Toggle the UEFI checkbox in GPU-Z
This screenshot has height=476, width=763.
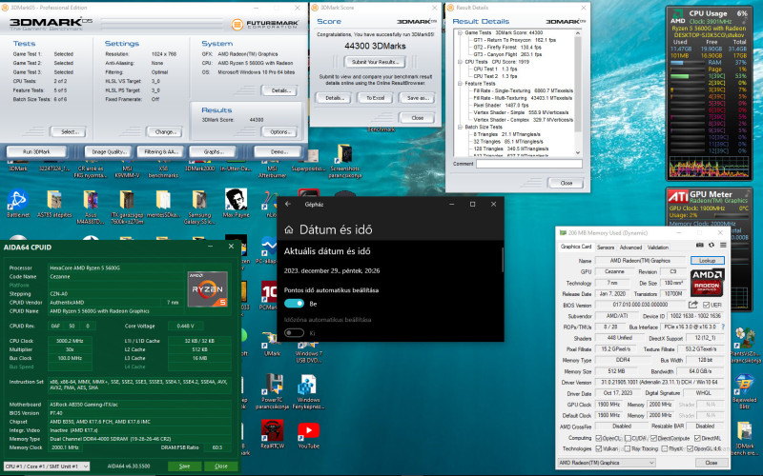(x=706, y=305)
